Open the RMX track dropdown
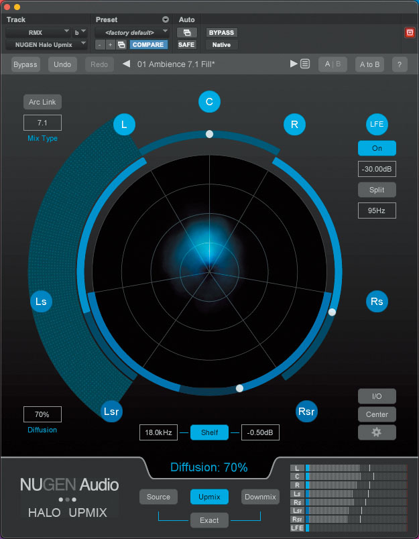 pos(38,33)
